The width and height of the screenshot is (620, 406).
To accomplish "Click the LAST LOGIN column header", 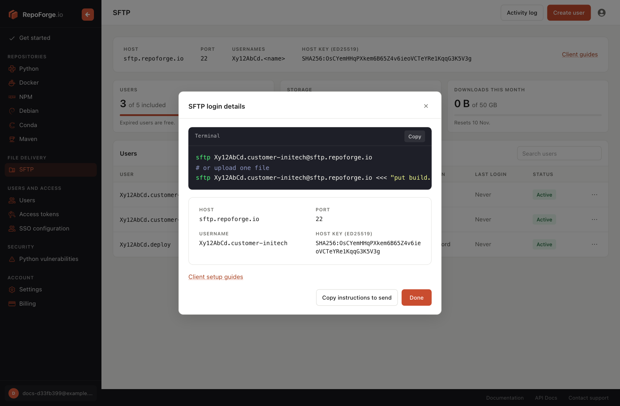I will [491, 174].
